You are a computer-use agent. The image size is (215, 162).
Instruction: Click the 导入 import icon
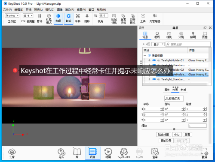(61, 153)
